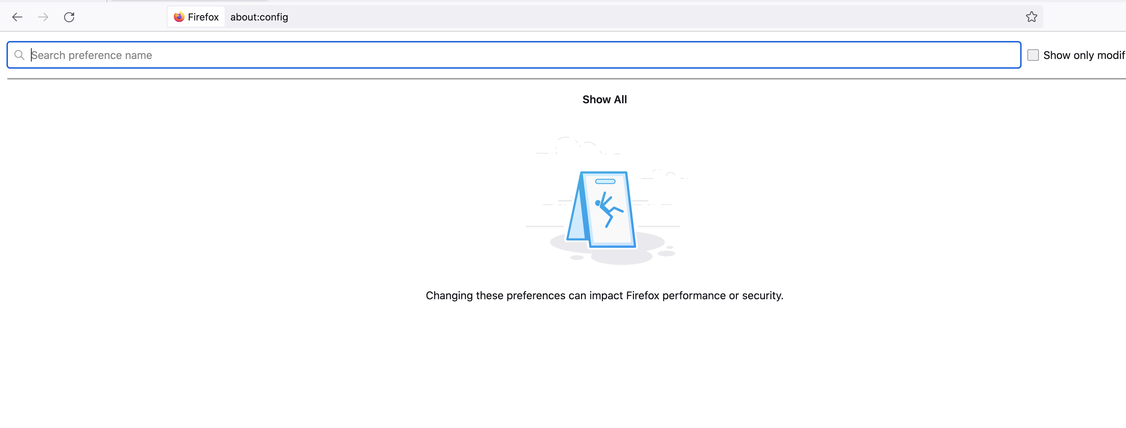Image resolution: width=1126 pixels, height=428 pixels.
Task: Click the "Firefox" identity label
Action: pos(203,17)
